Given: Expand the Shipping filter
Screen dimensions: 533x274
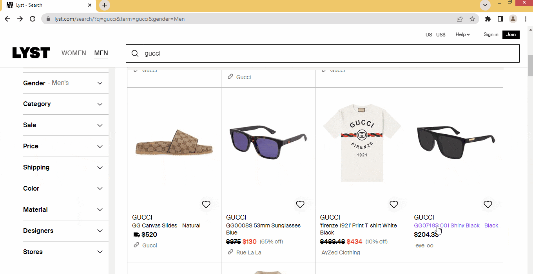Looking at the screenshot, I should (x=66, y=168).
